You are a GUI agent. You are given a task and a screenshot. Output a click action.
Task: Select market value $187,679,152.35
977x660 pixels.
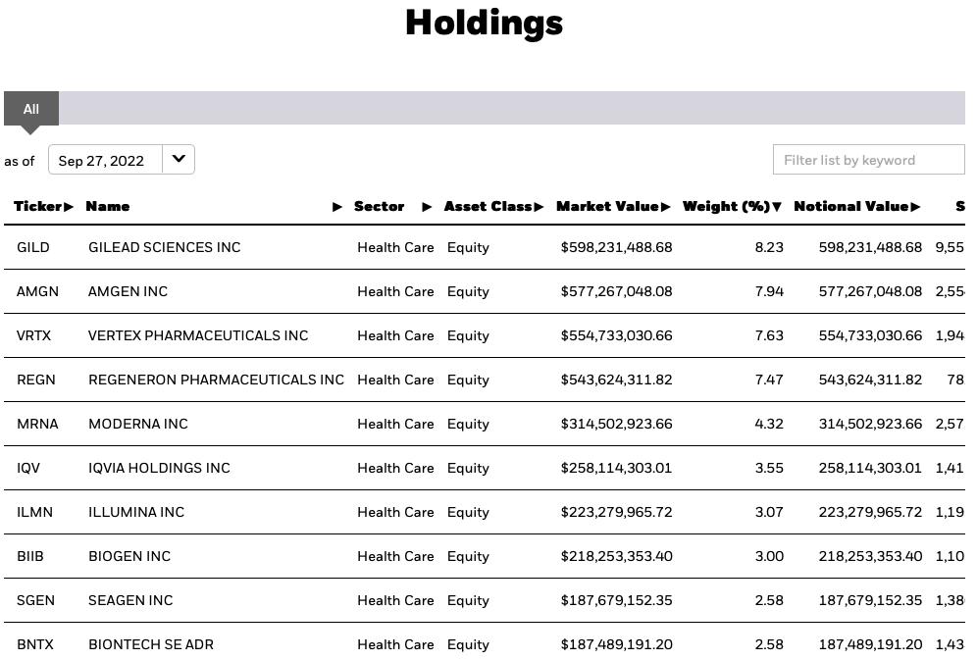click(x=616, y=601)
